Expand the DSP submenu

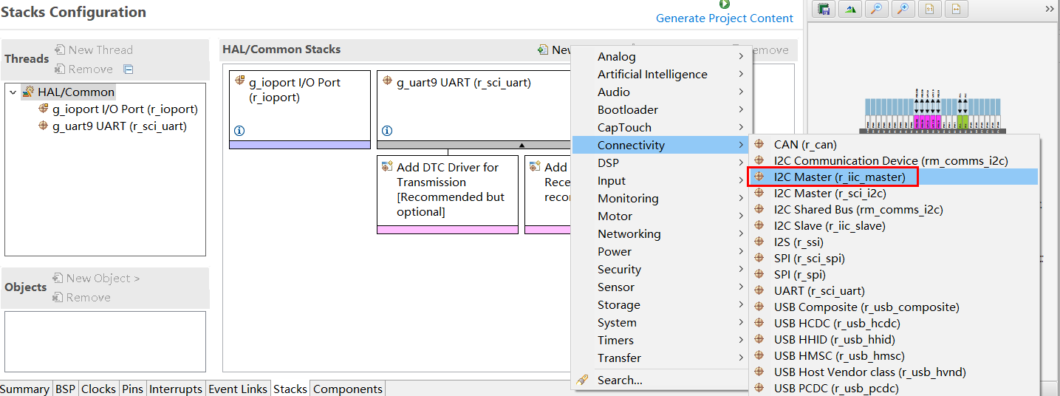(x=662, y=163)
